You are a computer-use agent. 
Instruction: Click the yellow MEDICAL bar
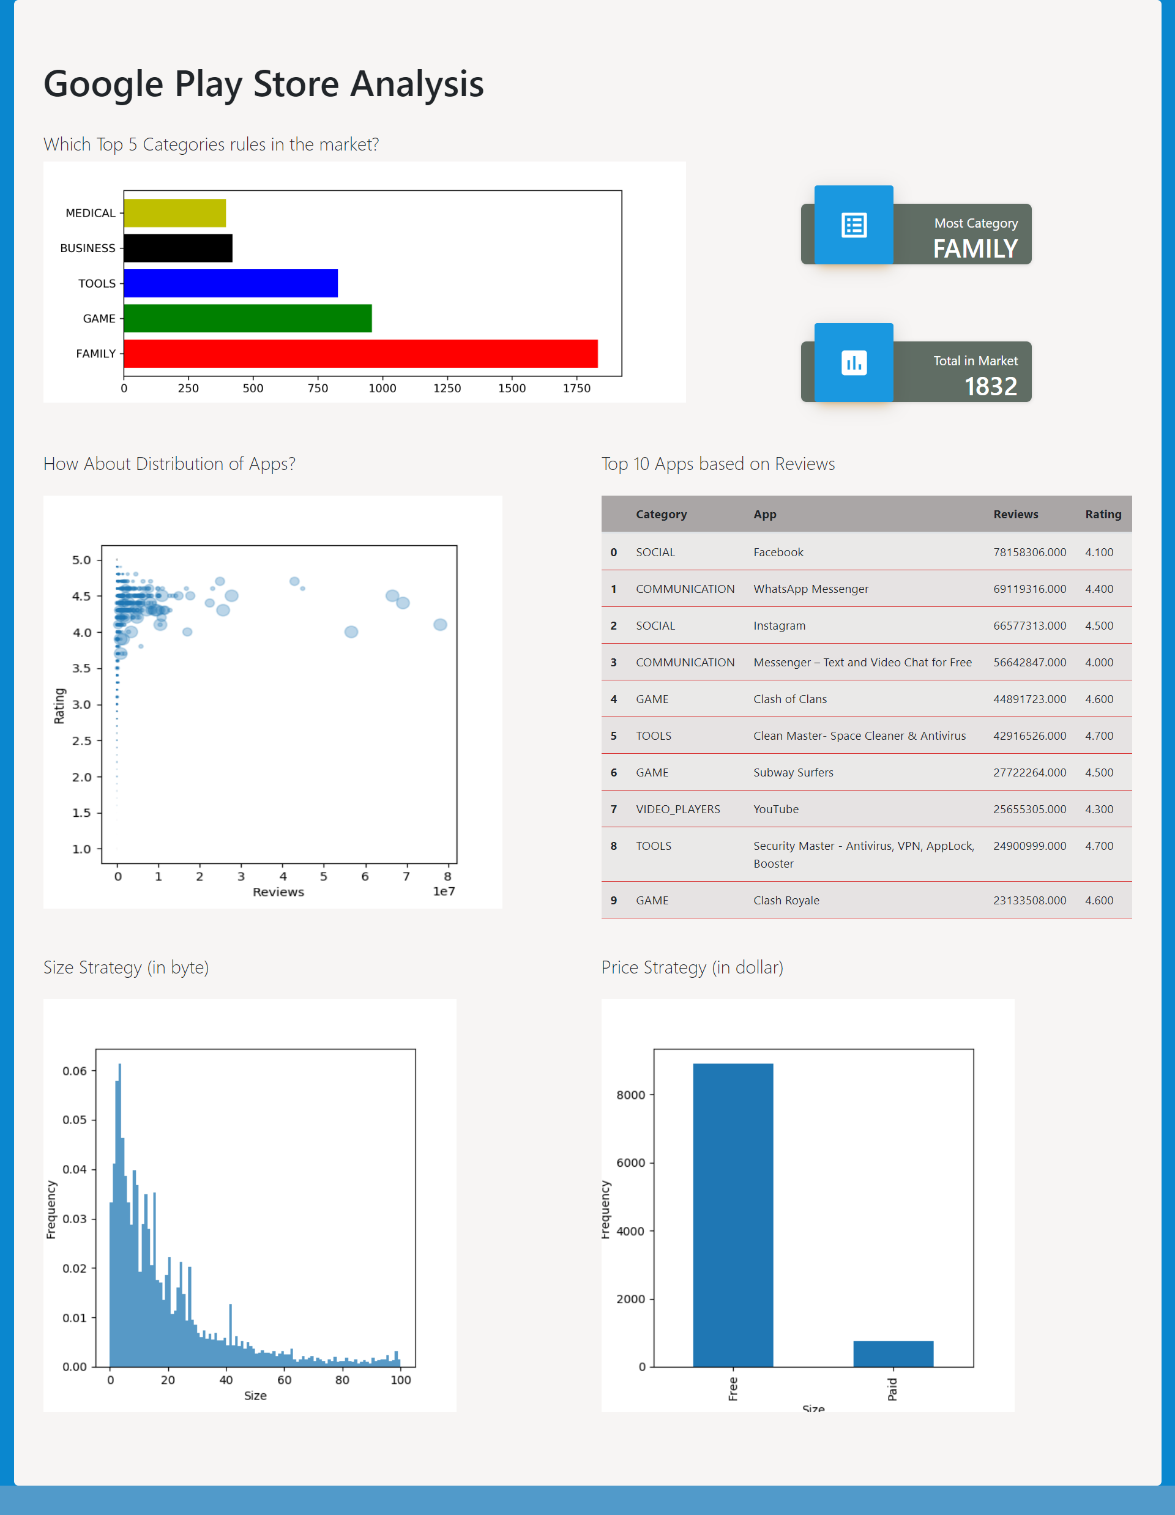pyautogui.click(x=174, y=213)
